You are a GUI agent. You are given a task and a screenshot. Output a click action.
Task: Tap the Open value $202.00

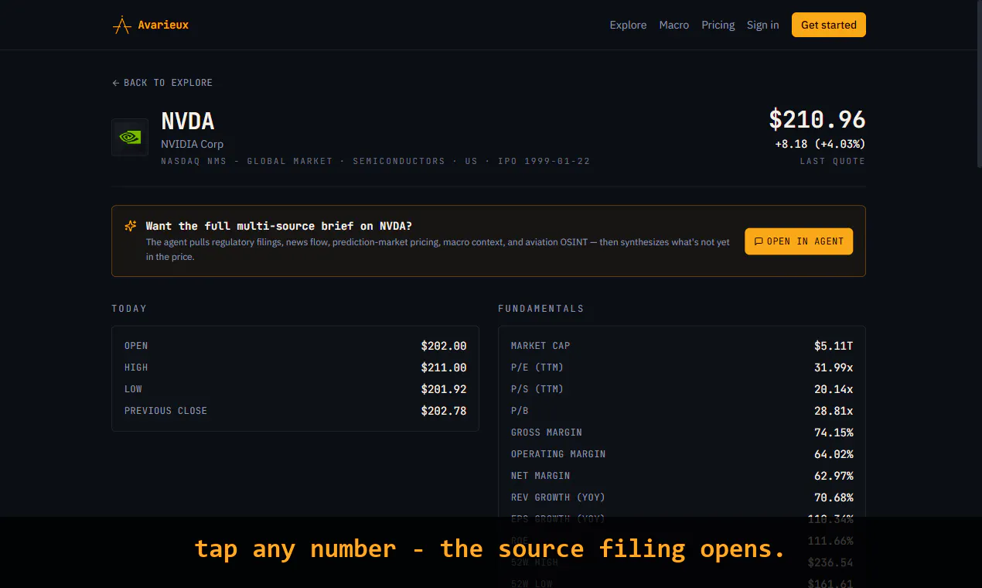(444, 346)
